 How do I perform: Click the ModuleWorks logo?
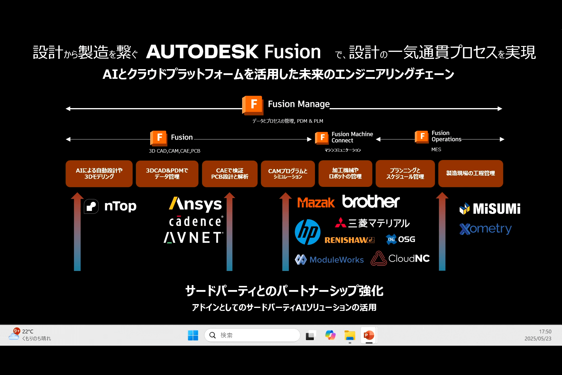point(329,260)
